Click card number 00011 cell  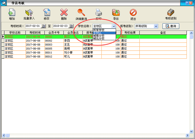click(54, 52)
